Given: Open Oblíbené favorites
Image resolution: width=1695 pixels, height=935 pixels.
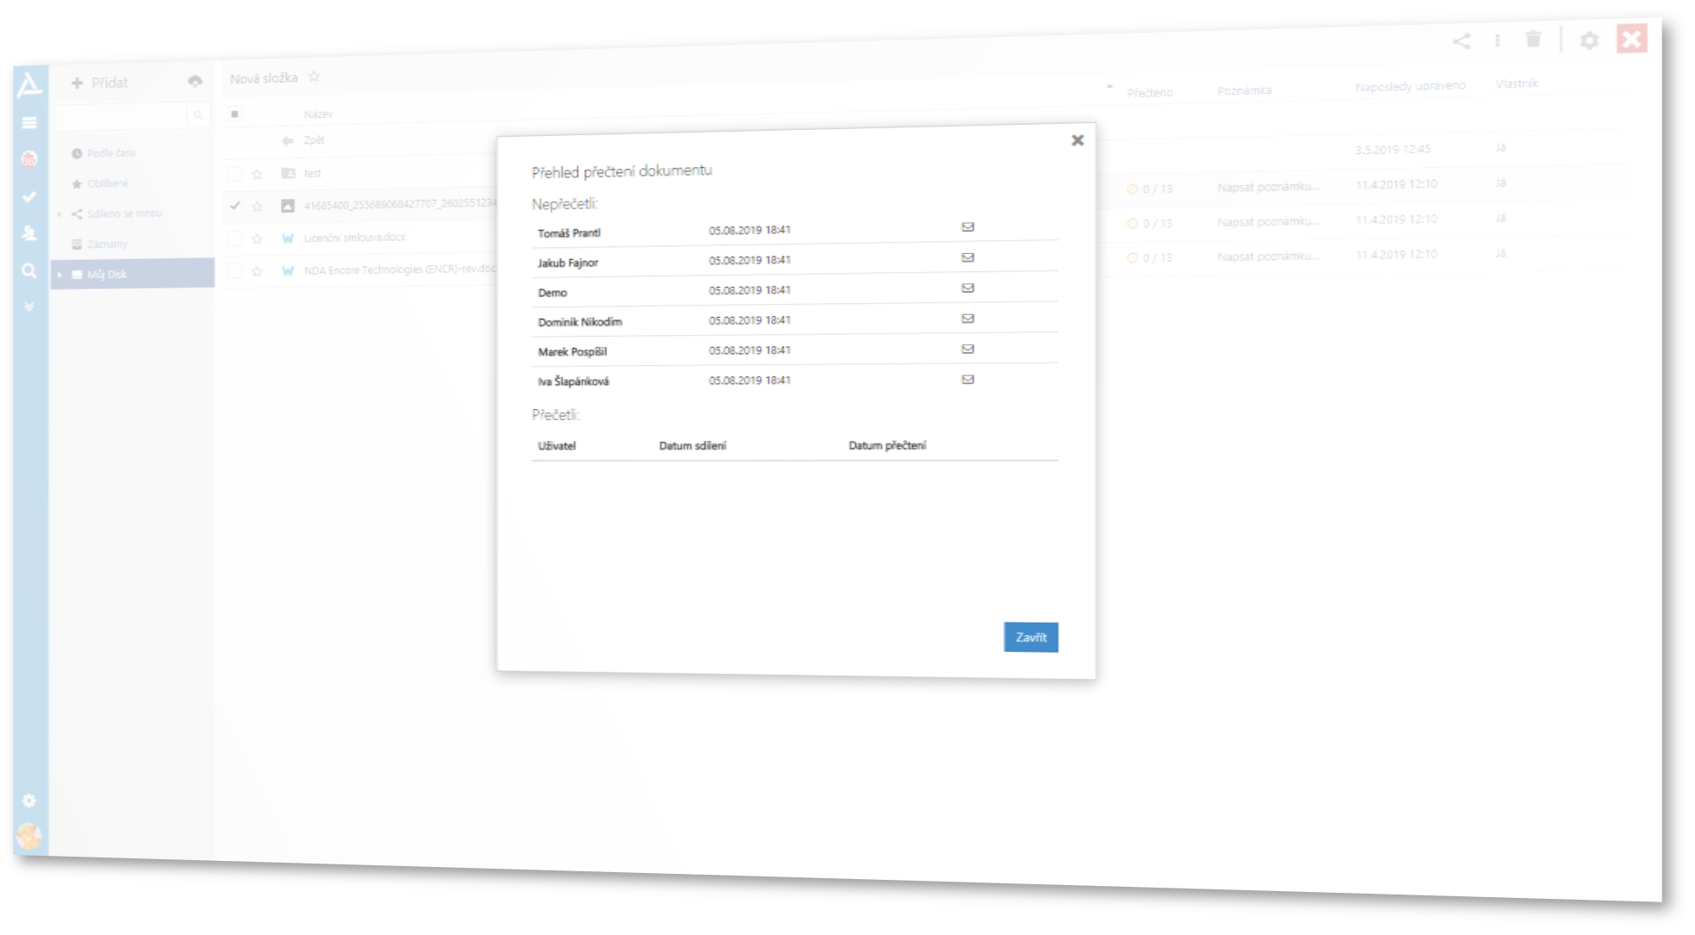Looking at the screenshot, I should 108,183.
